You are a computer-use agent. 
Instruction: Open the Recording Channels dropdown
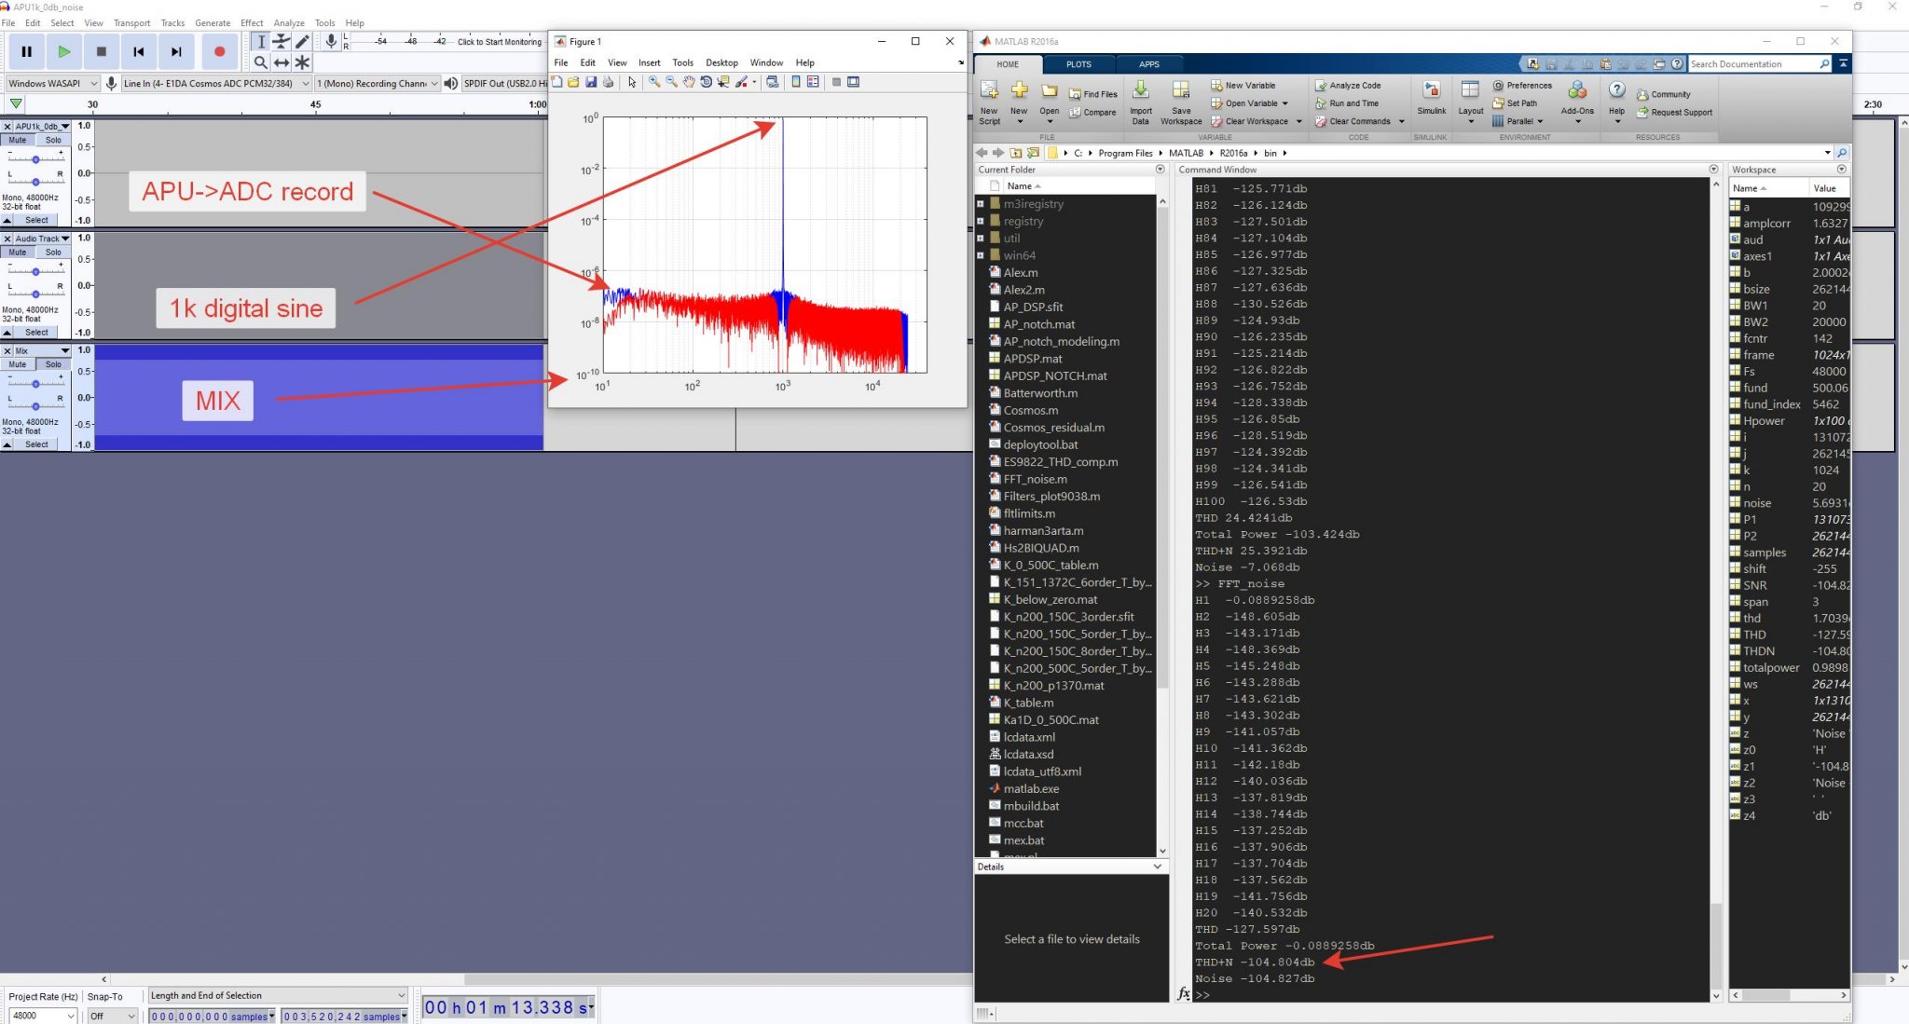coord(377,83)
